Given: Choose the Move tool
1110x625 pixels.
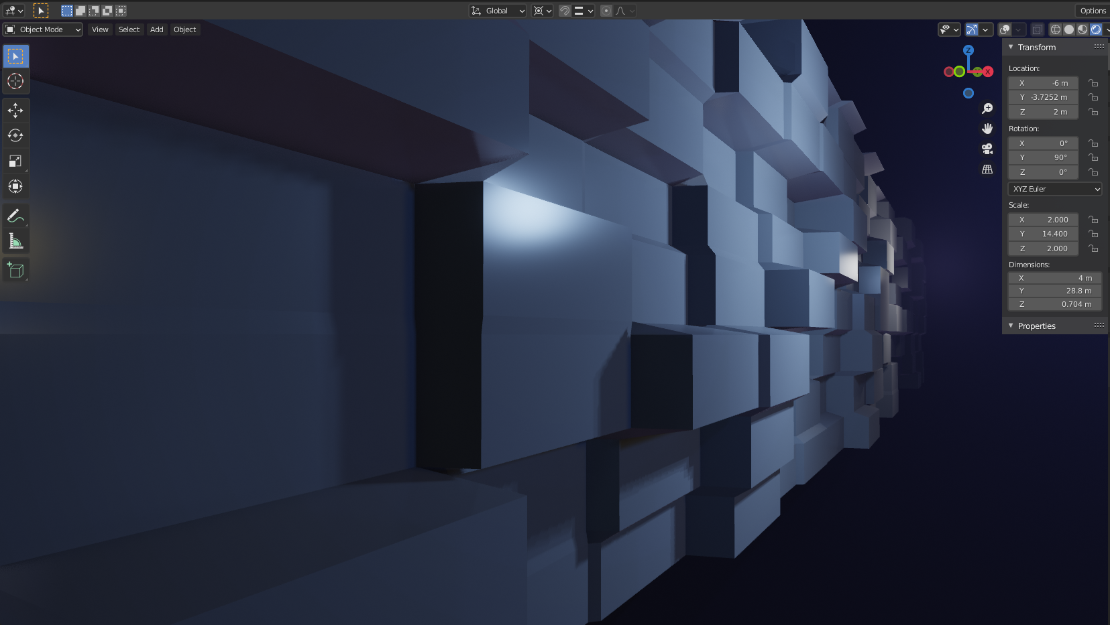Looking at the screenshot, I should point(15,110).
